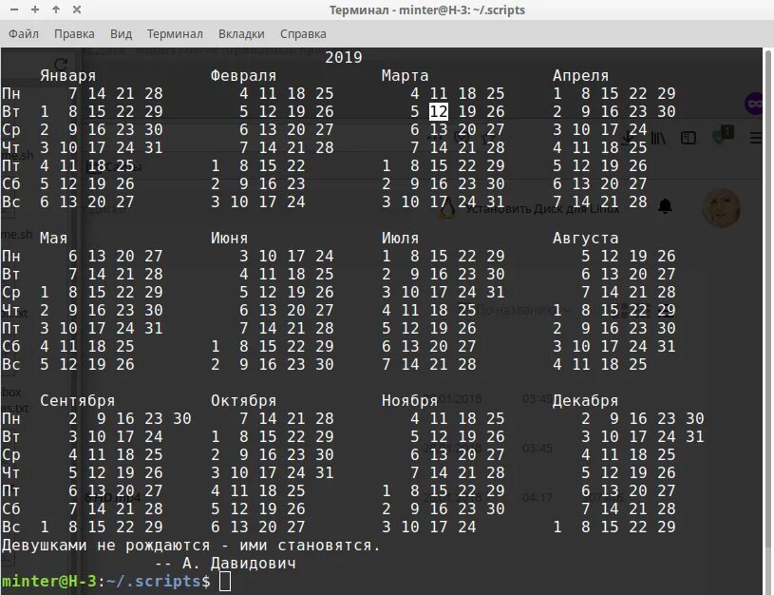Click the Июня month heading
The width and height of the screenshot is (774, 595).
[x=229, y=239]
